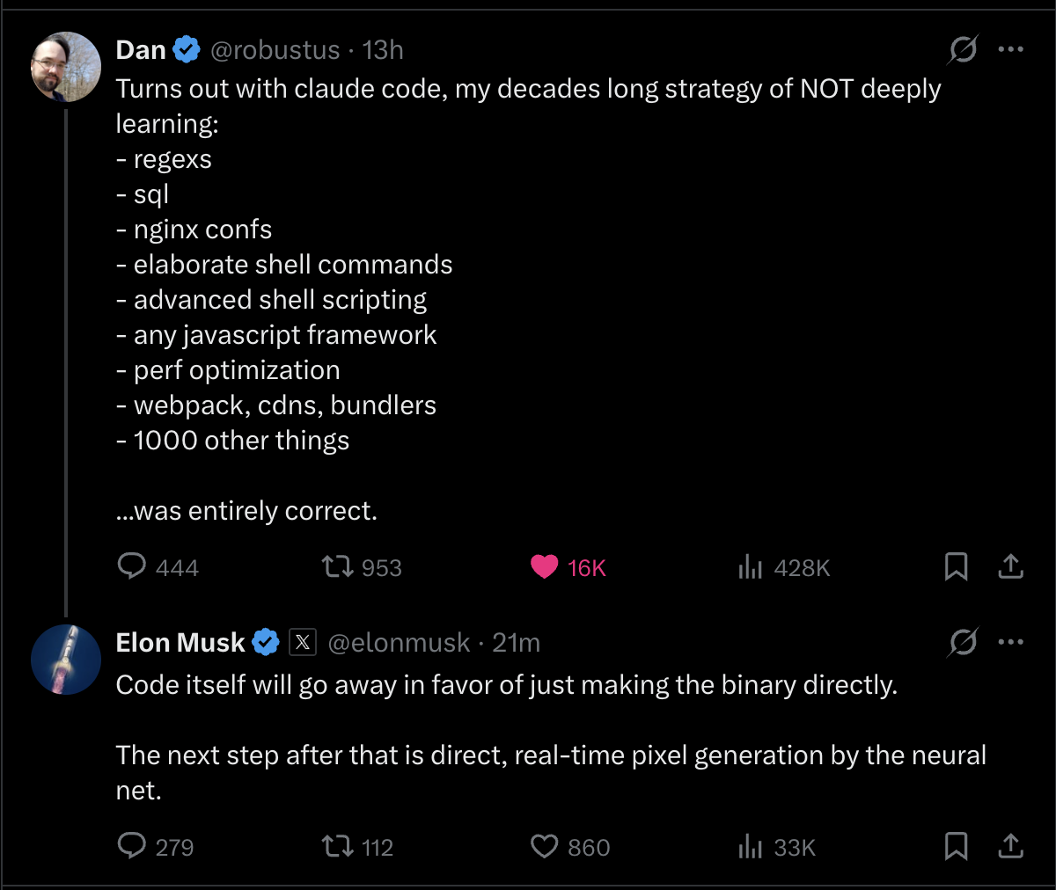View analytics icon on Dan's tweet

click(x=750, y=567)
